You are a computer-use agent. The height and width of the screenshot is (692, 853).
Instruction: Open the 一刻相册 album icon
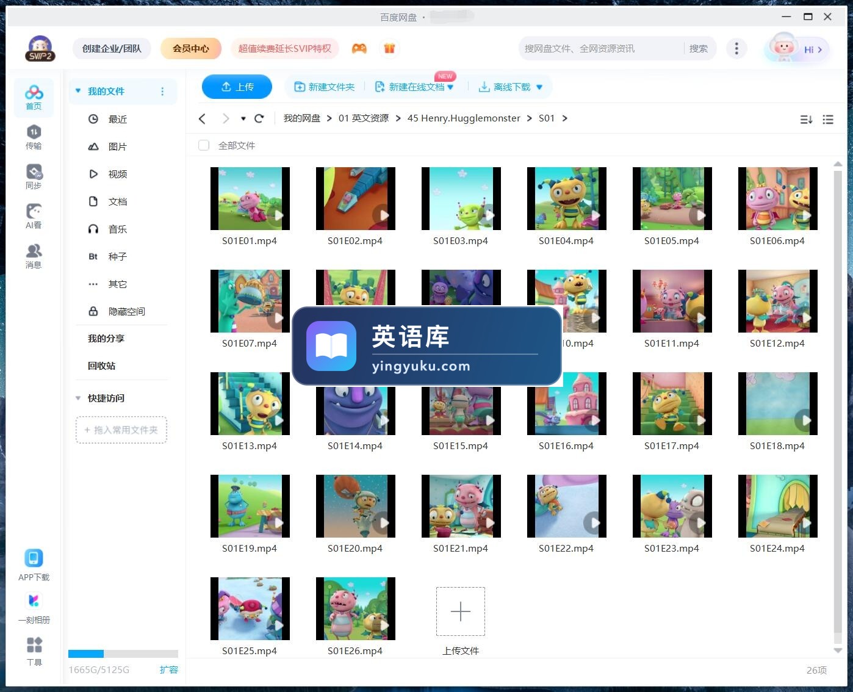(34, 608)
